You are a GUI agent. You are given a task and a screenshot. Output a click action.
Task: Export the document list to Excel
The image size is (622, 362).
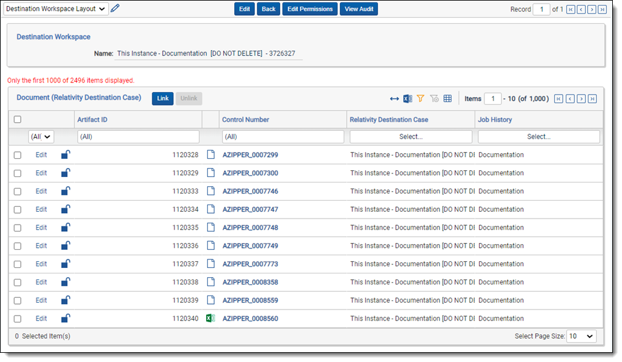pos(407,99)
